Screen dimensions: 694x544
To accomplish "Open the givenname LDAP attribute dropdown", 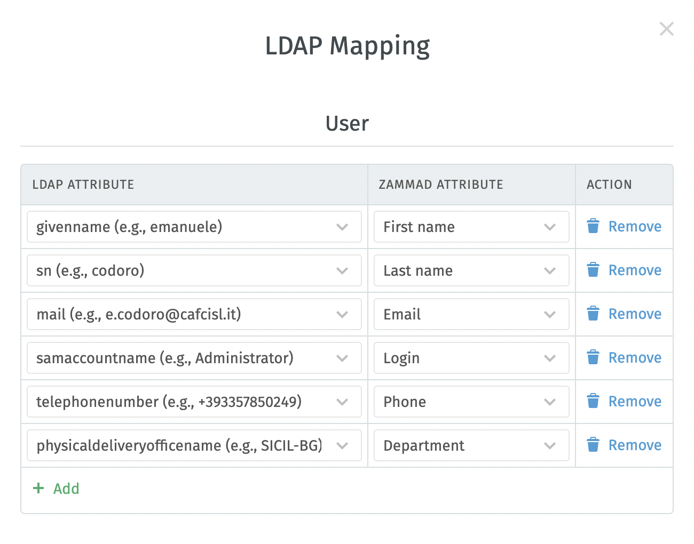I will pyautogui.click(x=342, y=227).
